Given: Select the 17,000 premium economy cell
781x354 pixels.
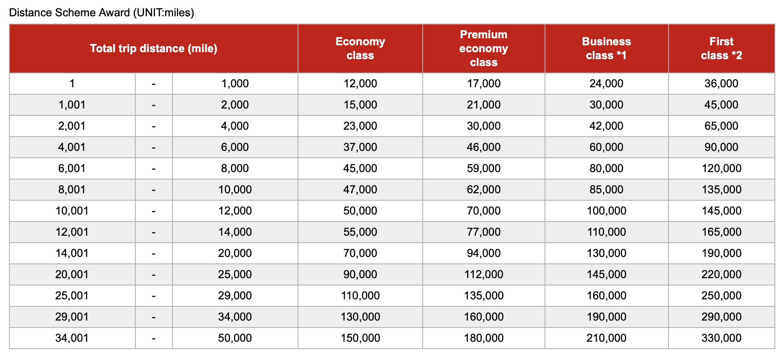Looking at the screenshot, I should (483, 84).
